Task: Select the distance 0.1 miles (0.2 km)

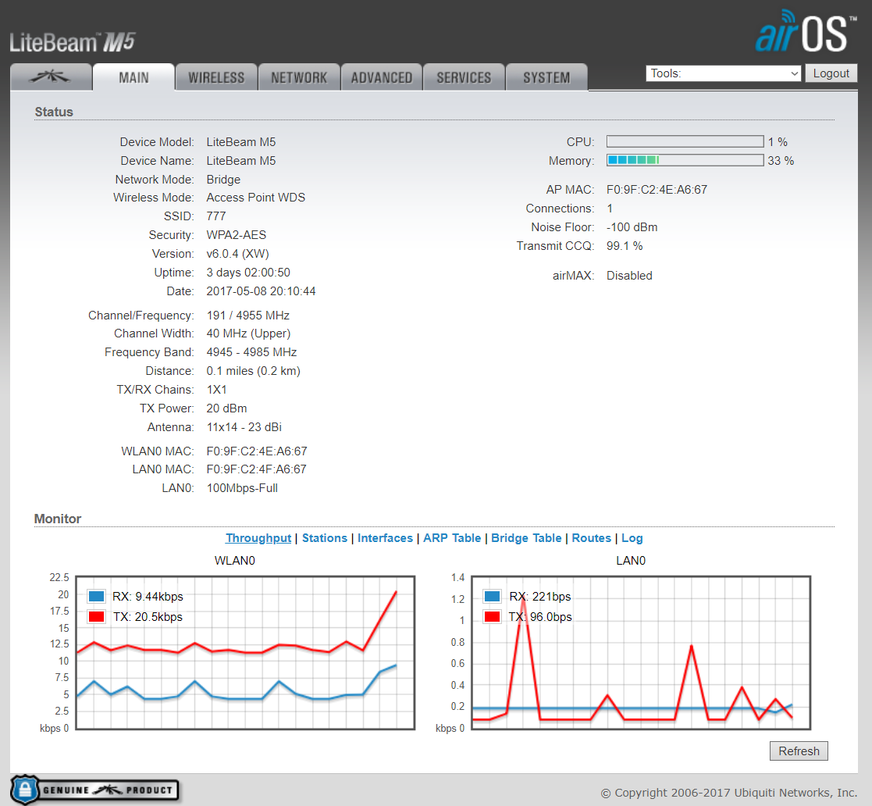Action: [x=253, y=371]
